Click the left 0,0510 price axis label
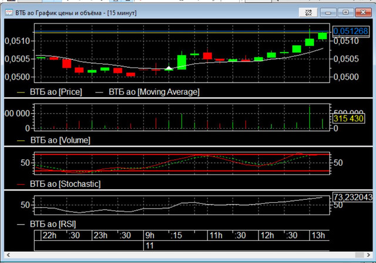 (x=17, y=41)
